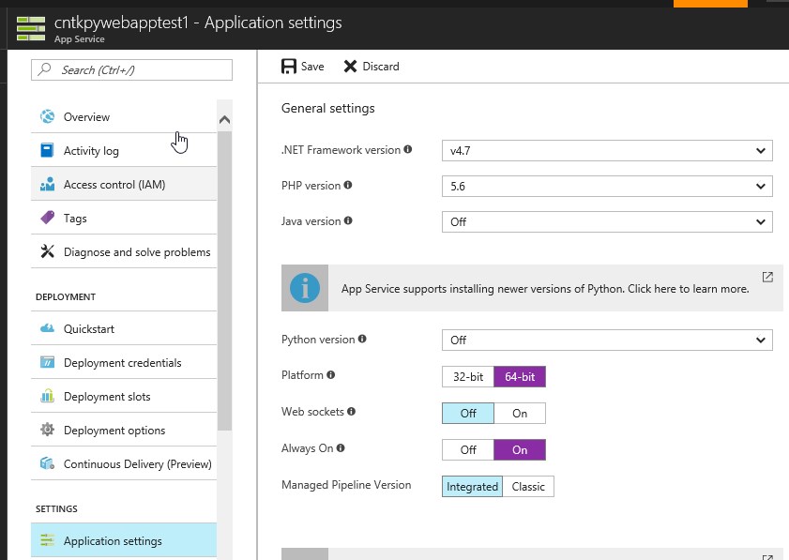
Task: Open Python version dropdown
Action: [607, 341]
